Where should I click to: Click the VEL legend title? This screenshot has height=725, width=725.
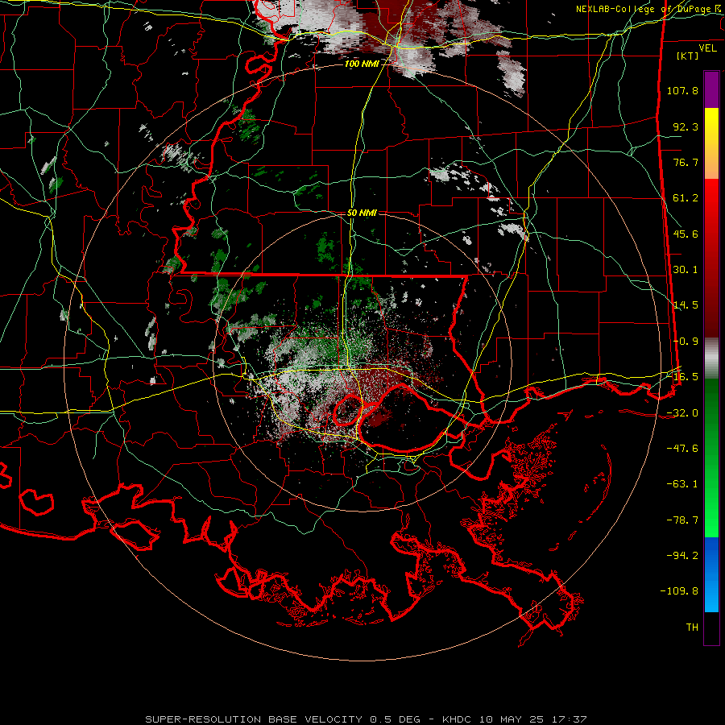click(707, 48)
